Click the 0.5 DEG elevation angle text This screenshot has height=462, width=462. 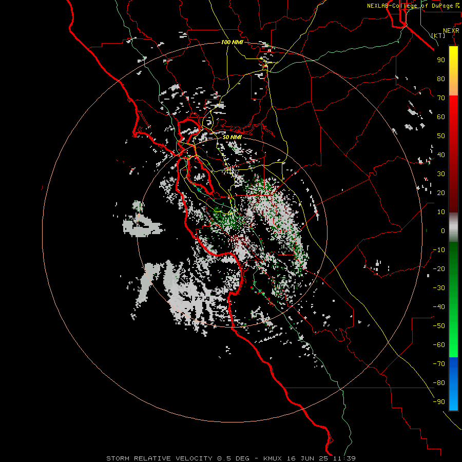click(x=233, y=458)
